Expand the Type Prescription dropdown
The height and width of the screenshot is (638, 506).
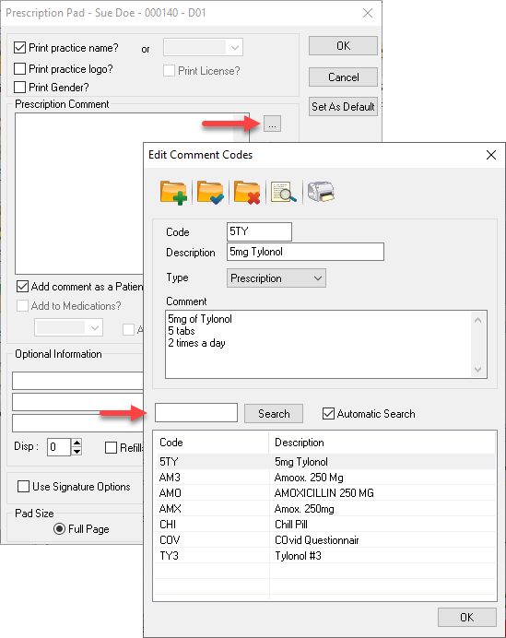click(x=277, y=278)
